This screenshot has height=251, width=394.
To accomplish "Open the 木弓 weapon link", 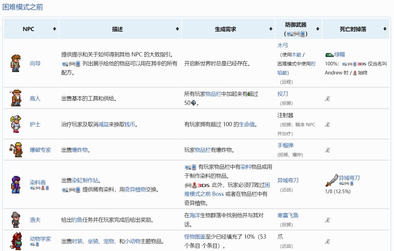I will tap(283, 46).
